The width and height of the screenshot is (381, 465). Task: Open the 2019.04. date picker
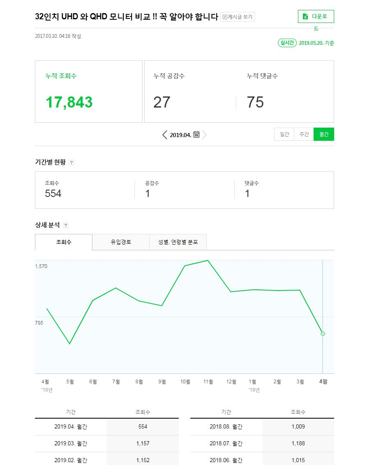180,135
